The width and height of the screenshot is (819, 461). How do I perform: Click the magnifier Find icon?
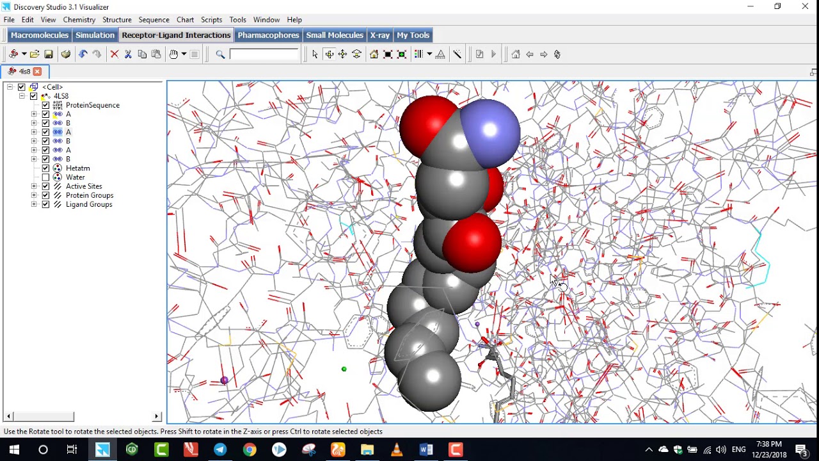pos(220,54)
